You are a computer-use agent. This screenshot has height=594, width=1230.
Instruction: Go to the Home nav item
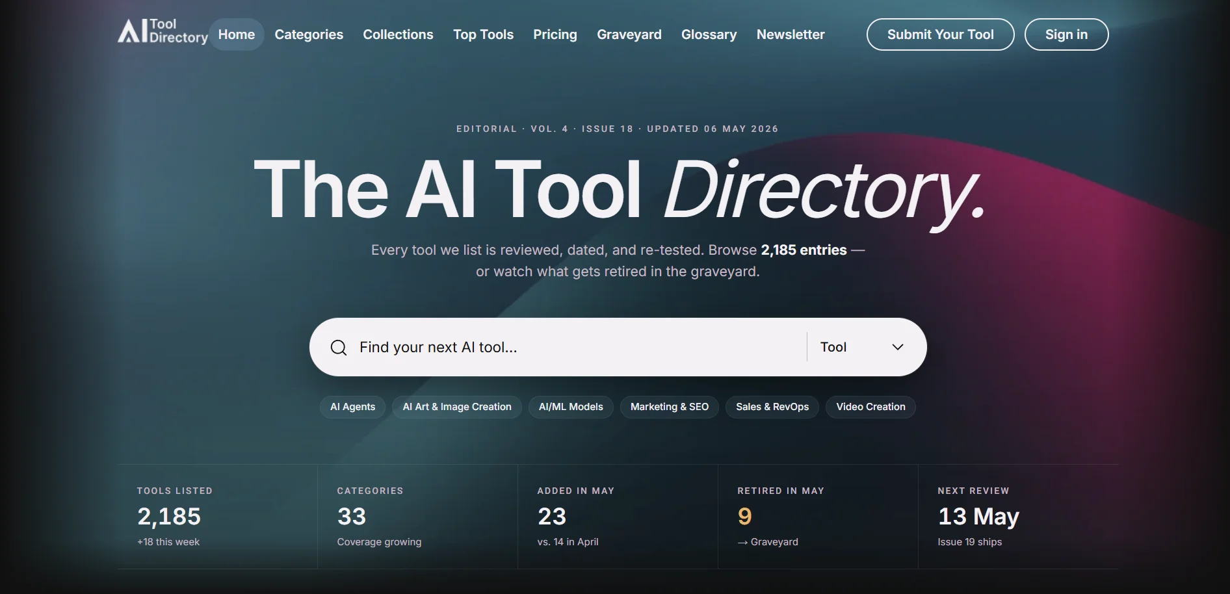click(x=237, y=34)
